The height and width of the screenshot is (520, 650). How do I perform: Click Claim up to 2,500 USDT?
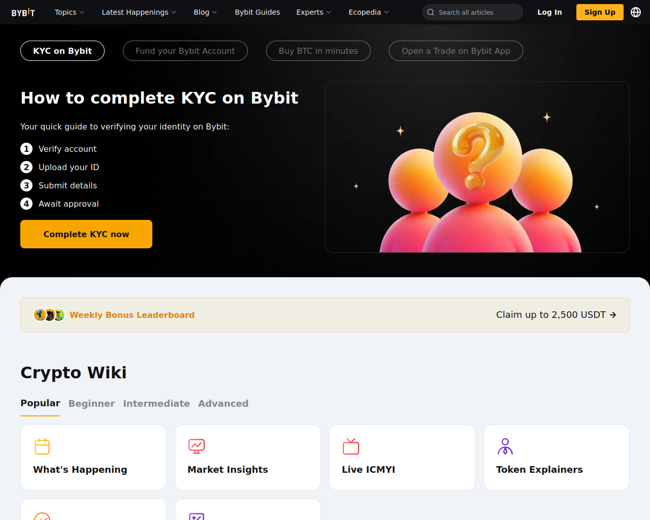pos(551,315)
